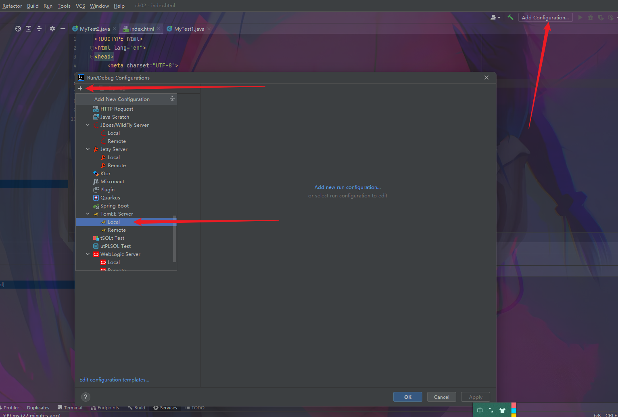Click the Micronaut icon
618x417 pixels.
click(96, 182)
